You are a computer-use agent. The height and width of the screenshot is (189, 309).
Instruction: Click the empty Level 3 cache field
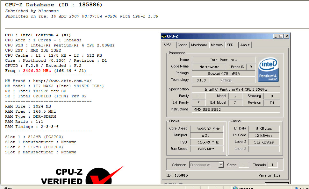pyautogui.click(x=264, y=149)
